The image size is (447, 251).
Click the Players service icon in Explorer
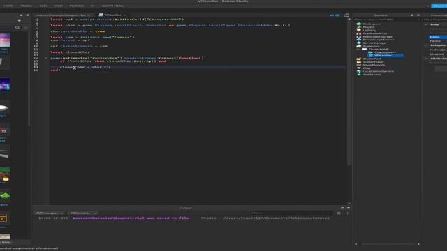point(359,27)
